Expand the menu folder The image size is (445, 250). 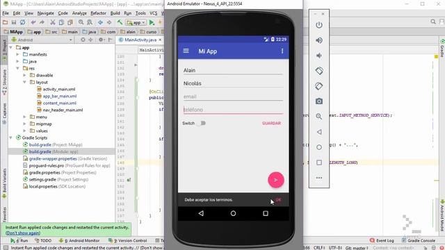point(25,117)
